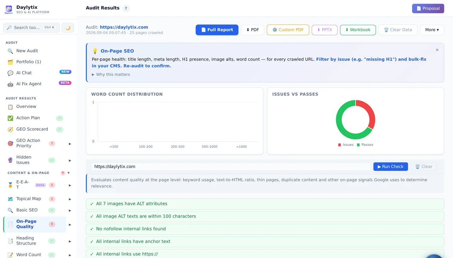Click the GEO Scorecard compass icon

tap(10, 129)
